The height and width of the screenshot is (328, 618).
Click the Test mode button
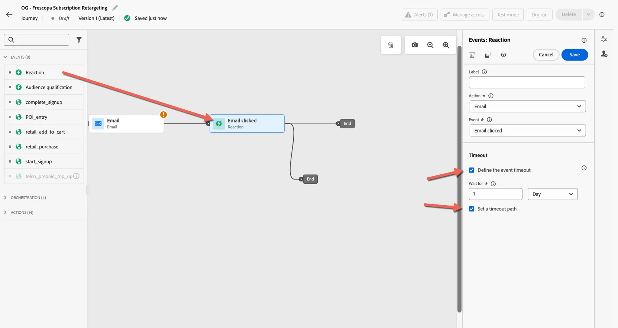(508, 14)
